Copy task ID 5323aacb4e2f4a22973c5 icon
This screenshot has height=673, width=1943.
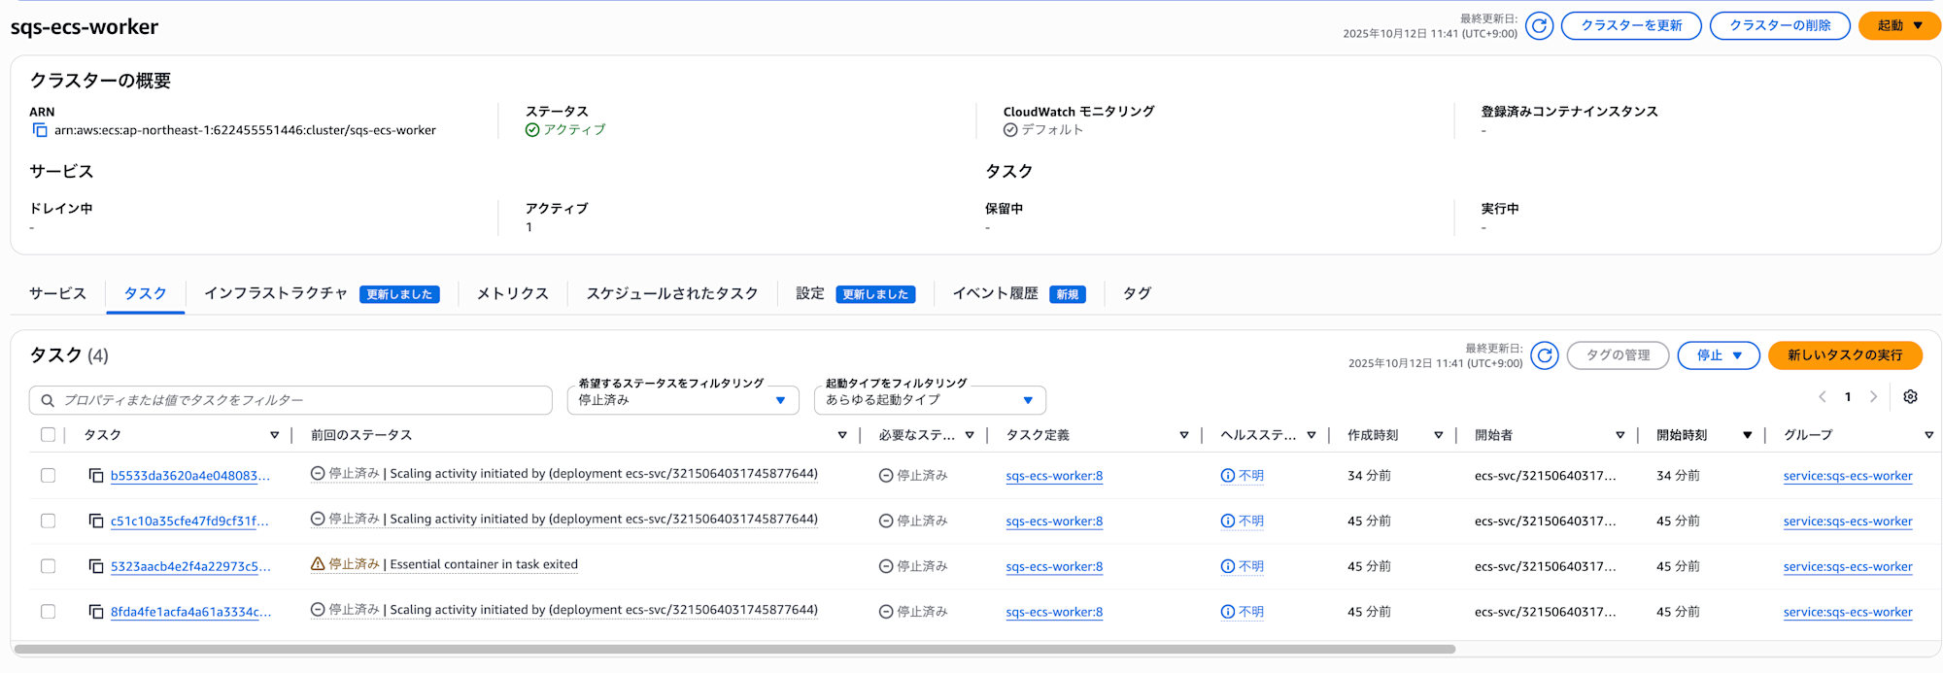pyautogui.click(x=96, y=566)
